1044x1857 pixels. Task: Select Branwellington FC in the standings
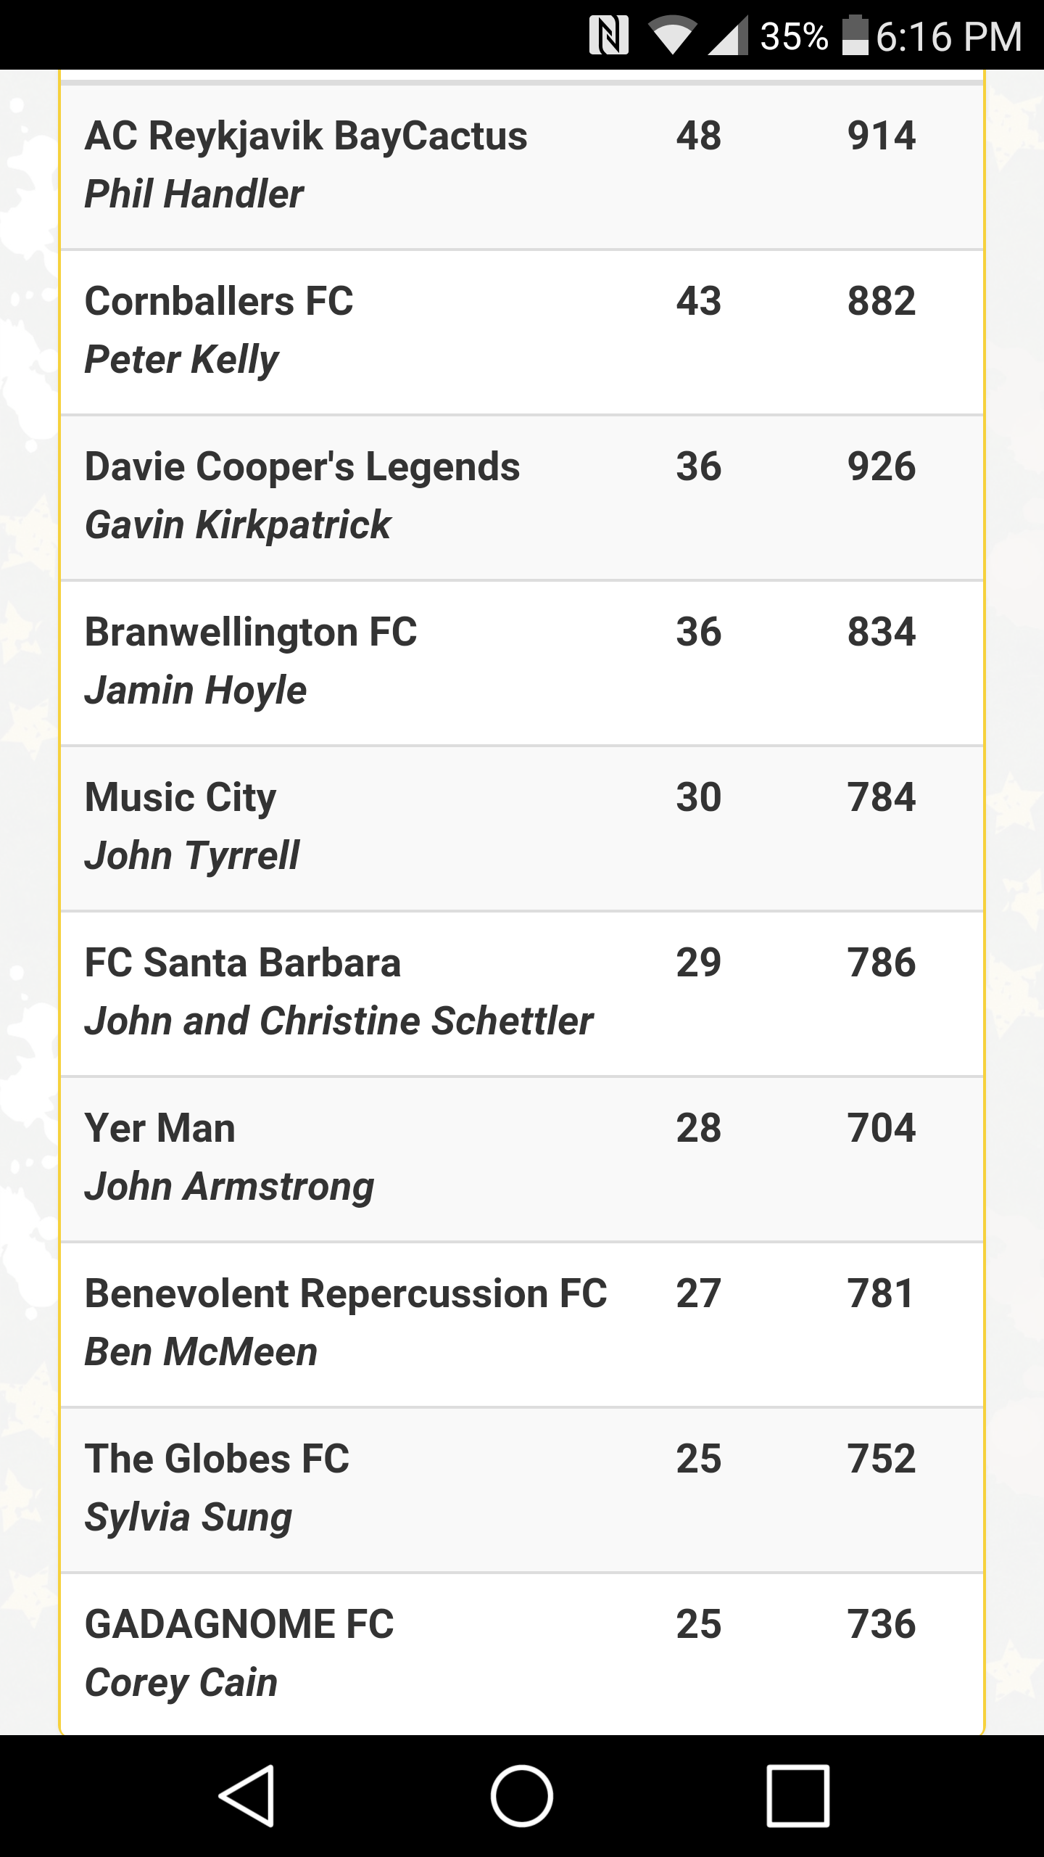point(251,632)
